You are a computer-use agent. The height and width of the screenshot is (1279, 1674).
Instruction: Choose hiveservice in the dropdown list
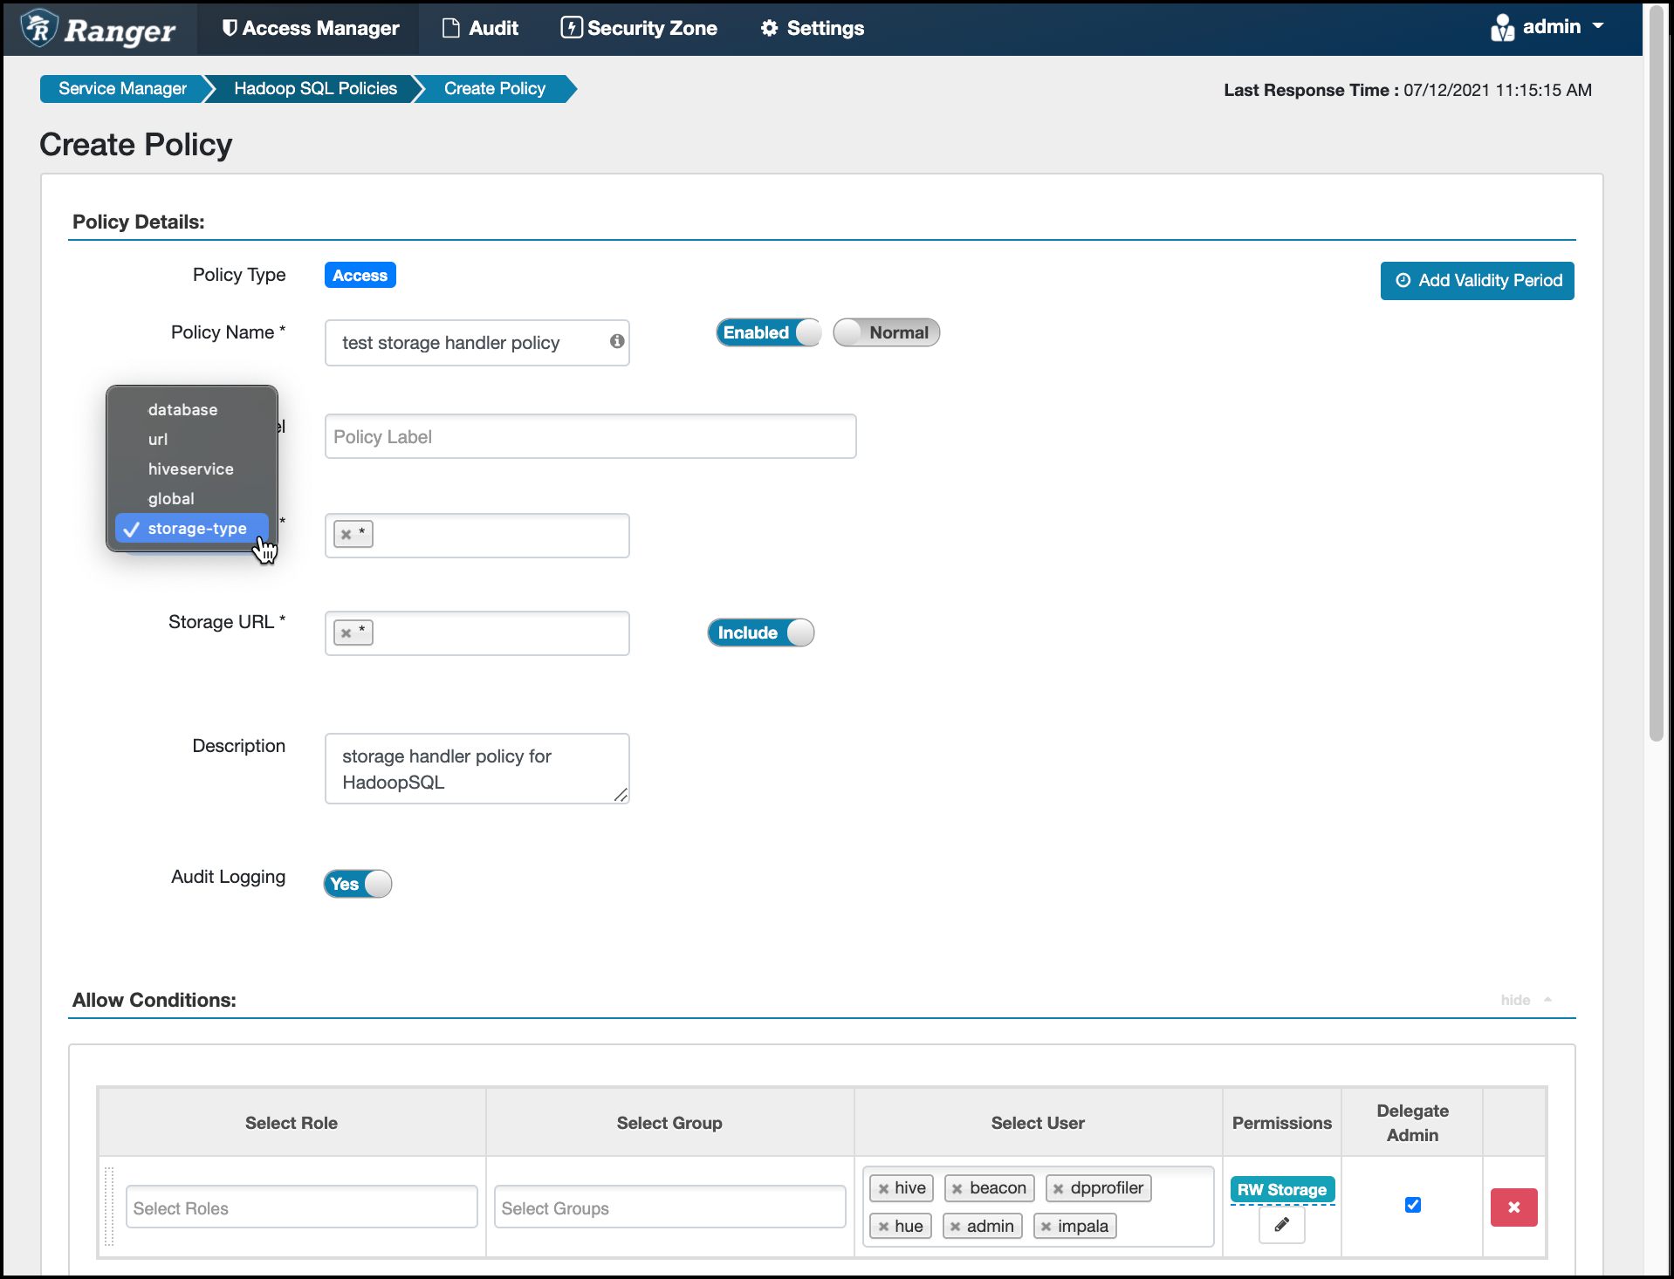(x=190, y=469)
